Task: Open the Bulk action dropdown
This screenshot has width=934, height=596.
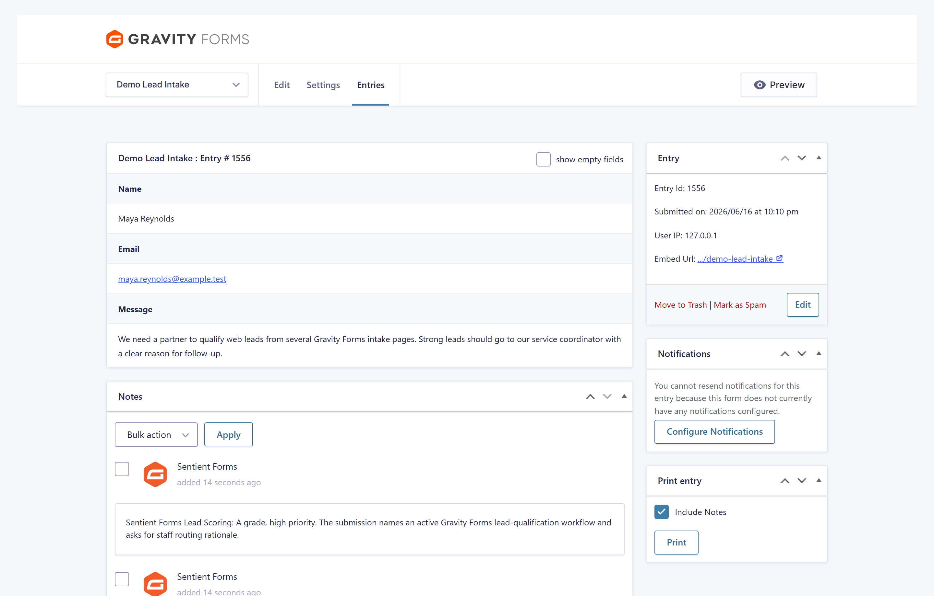Action: click(156, 435)
